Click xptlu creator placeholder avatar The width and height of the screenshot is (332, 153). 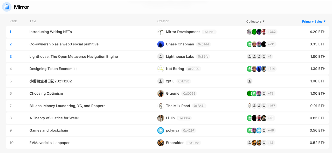[161, 81]
